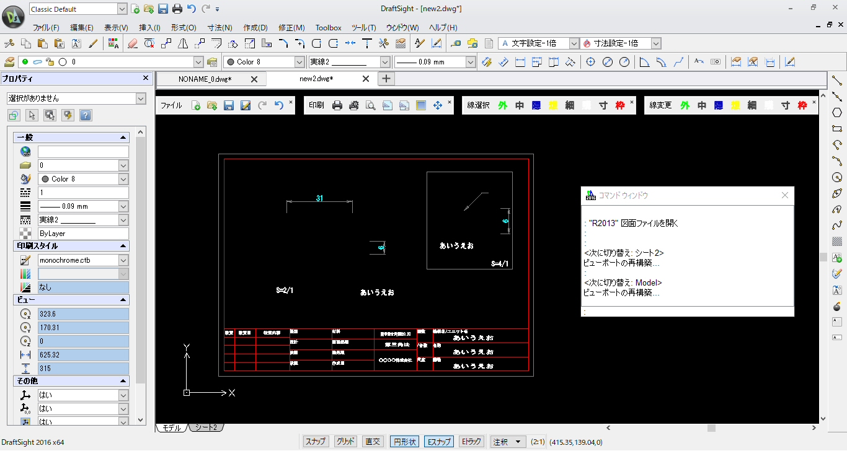Click the Hatch edit icon
The width and height of the screenshot is (847, 451).
point(401,43)
